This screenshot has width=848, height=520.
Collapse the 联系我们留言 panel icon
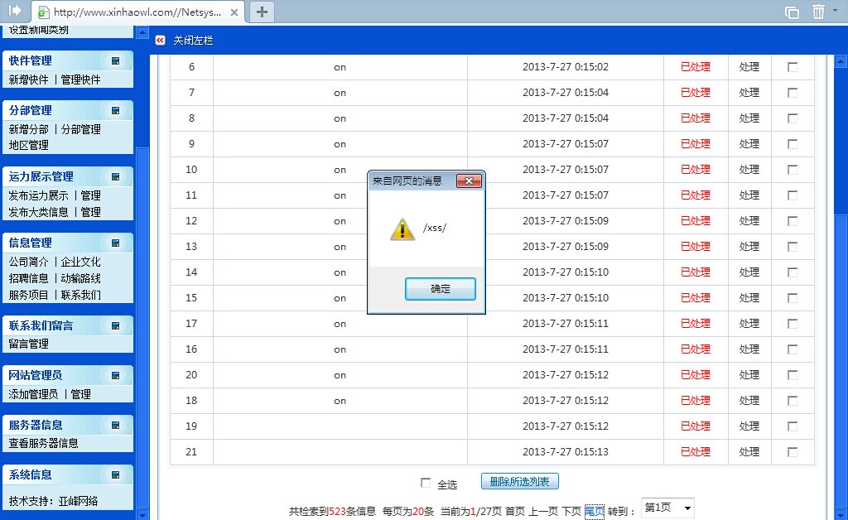(x=115, y=325)
